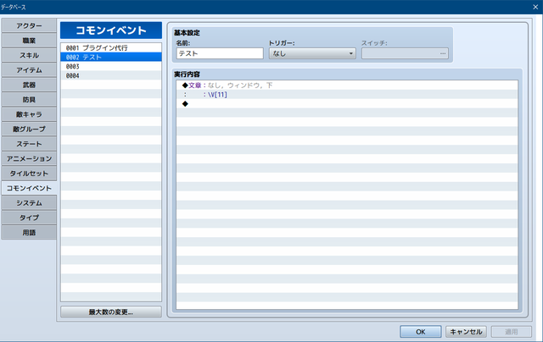Select the アイテム tab

click(29, 70)
